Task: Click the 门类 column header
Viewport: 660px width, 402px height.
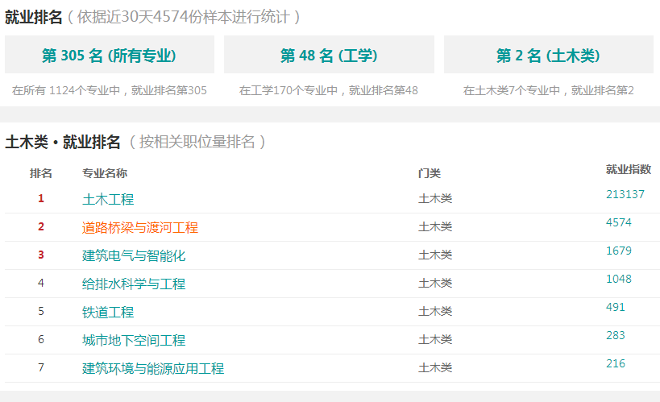Action: click(x=430, y=173)
